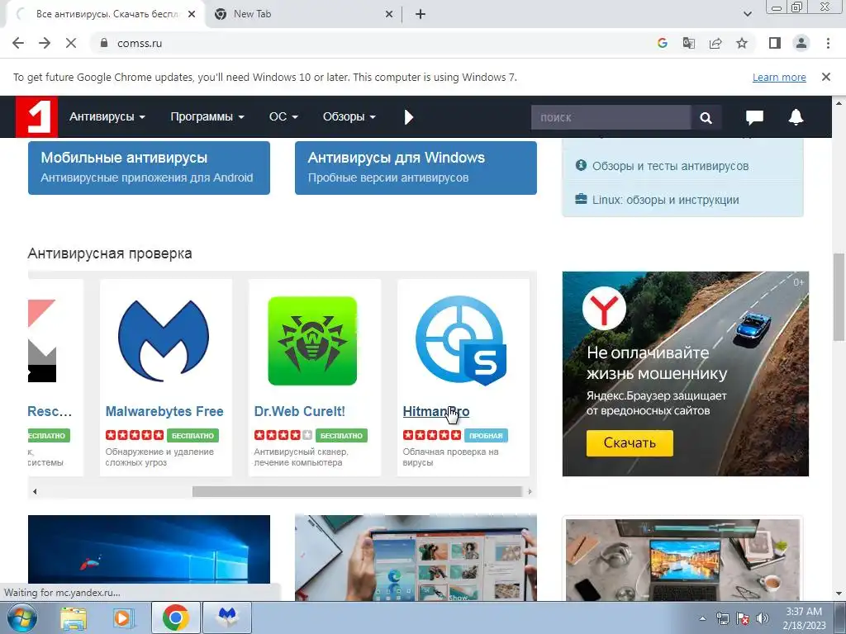Open Linux: обзоры и инструкции link
Image resolution: width=846 pixels, height=634 pixels.
coord(665,200)
